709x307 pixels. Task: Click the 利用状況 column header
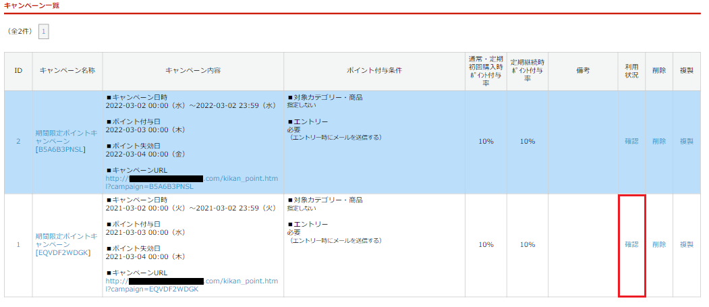631,71
